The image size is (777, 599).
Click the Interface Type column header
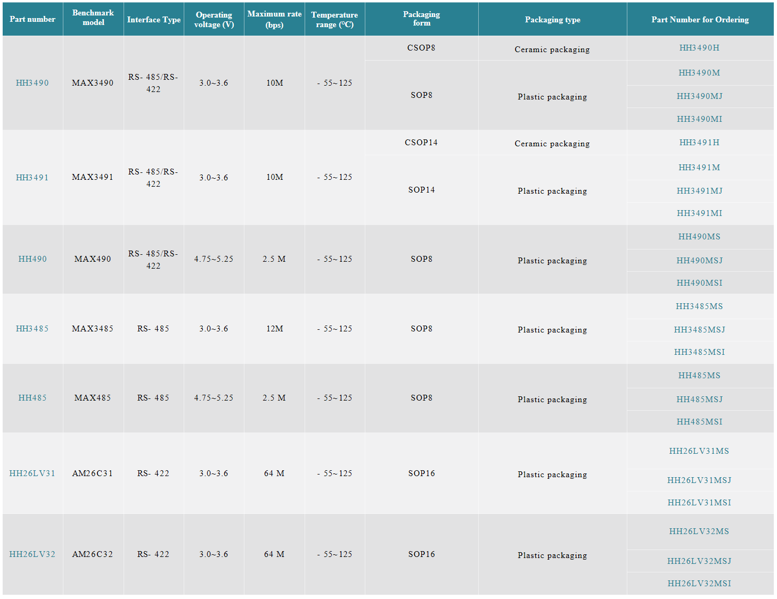pyautogui.click(x=154, y=19)
